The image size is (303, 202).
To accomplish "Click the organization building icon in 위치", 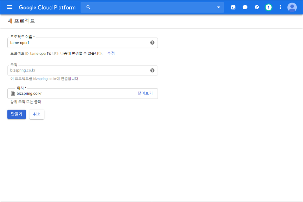I will pos(13,94).
